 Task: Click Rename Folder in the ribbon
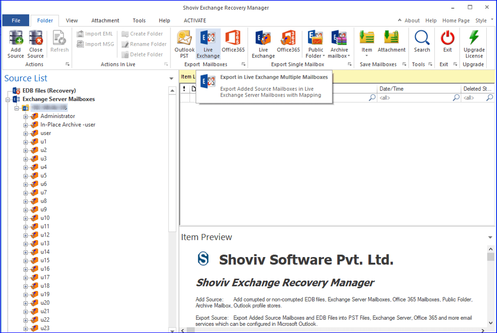click(144, 44)
